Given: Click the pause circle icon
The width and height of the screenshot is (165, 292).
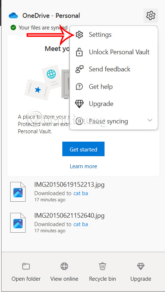Looking at the screenshot, I should [79, 121].
